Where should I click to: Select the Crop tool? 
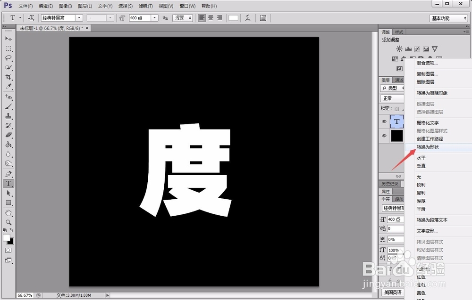(x=8, y=77)
